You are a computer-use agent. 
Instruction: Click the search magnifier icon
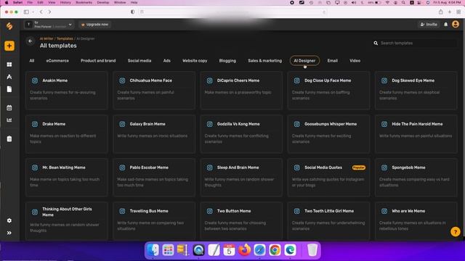tap(376, 43)
